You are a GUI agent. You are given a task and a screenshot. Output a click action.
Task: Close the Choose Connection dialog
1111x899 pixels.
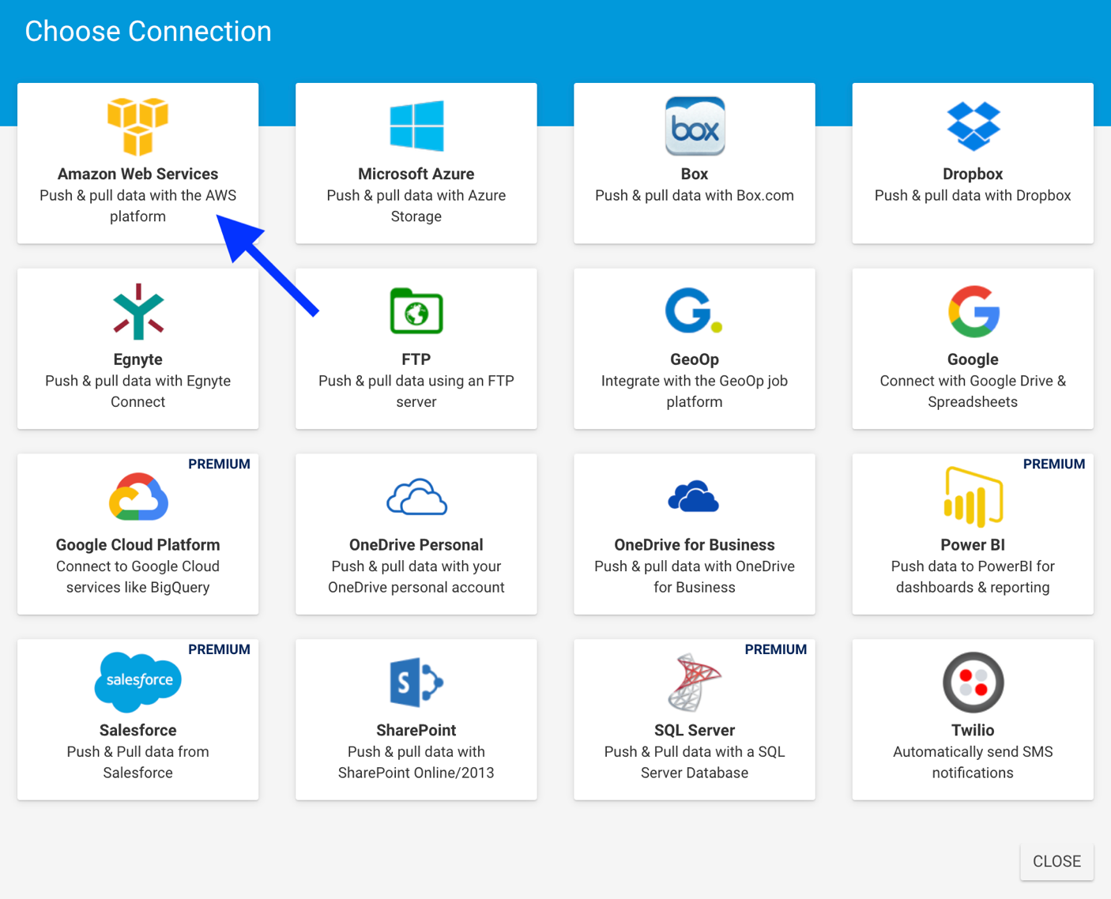point(1056,861)
